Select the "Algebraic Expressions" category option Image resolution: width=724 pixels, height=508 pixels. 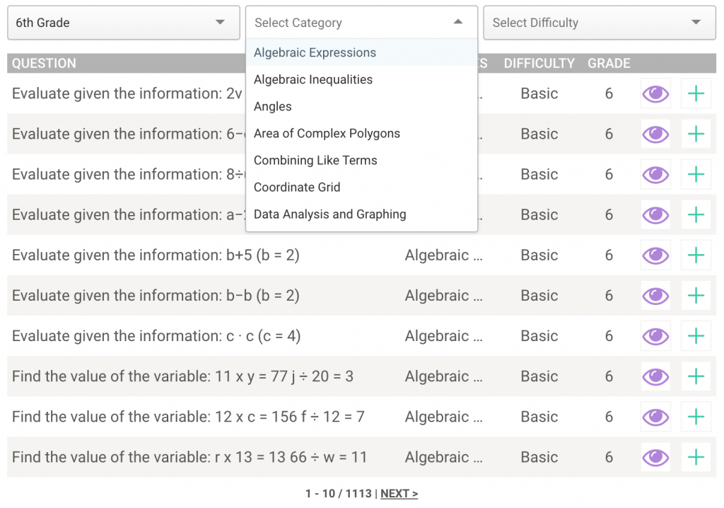click(x=315, y=52)
